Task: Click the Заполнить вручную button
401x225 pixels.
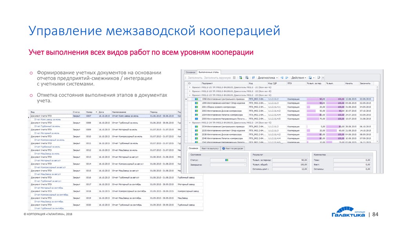Action: click(217, 78)
